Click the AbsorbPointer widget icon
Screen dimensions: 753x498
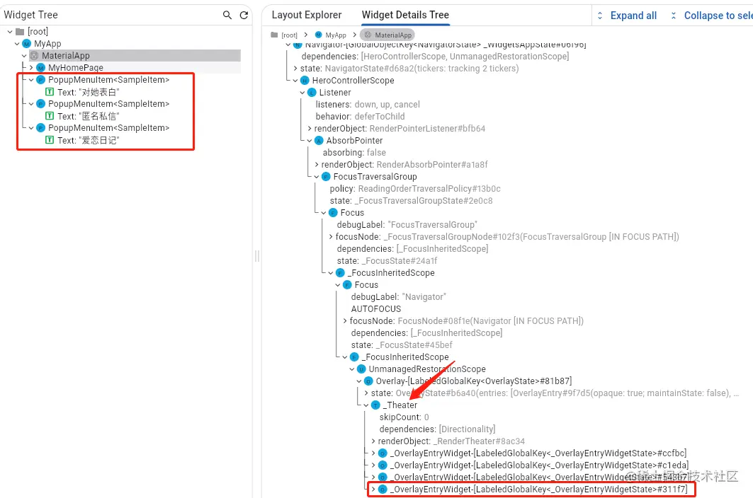[x=319, y=141]
